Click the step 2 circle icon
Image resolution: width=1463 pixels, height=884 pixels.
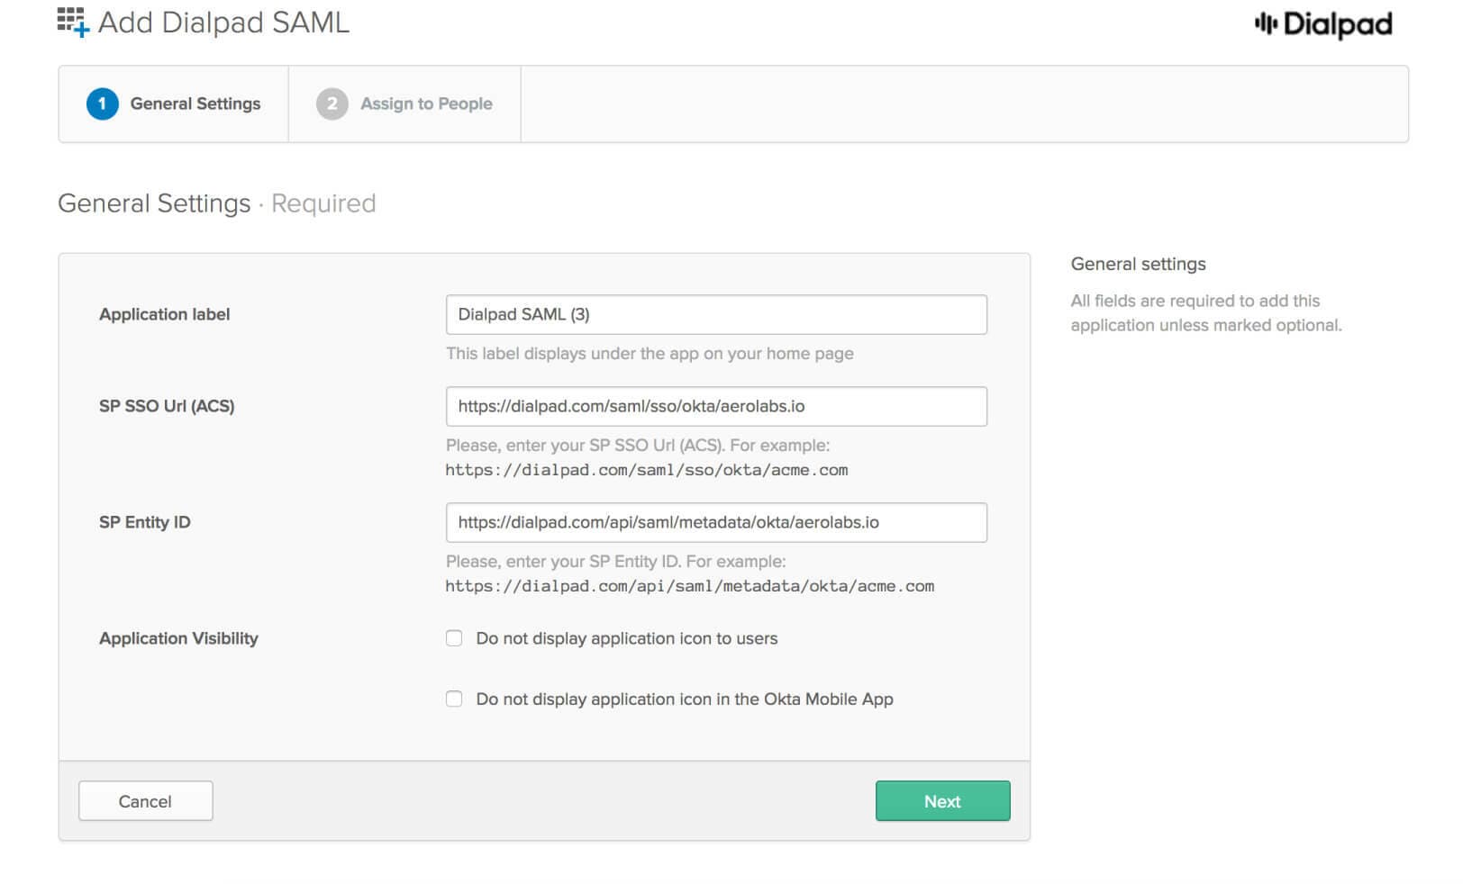coord(332,104)
